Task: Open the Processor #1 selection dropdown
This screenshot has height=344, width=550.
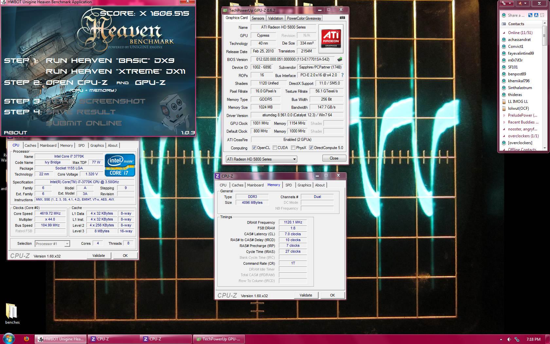Action: pos(52,243)
